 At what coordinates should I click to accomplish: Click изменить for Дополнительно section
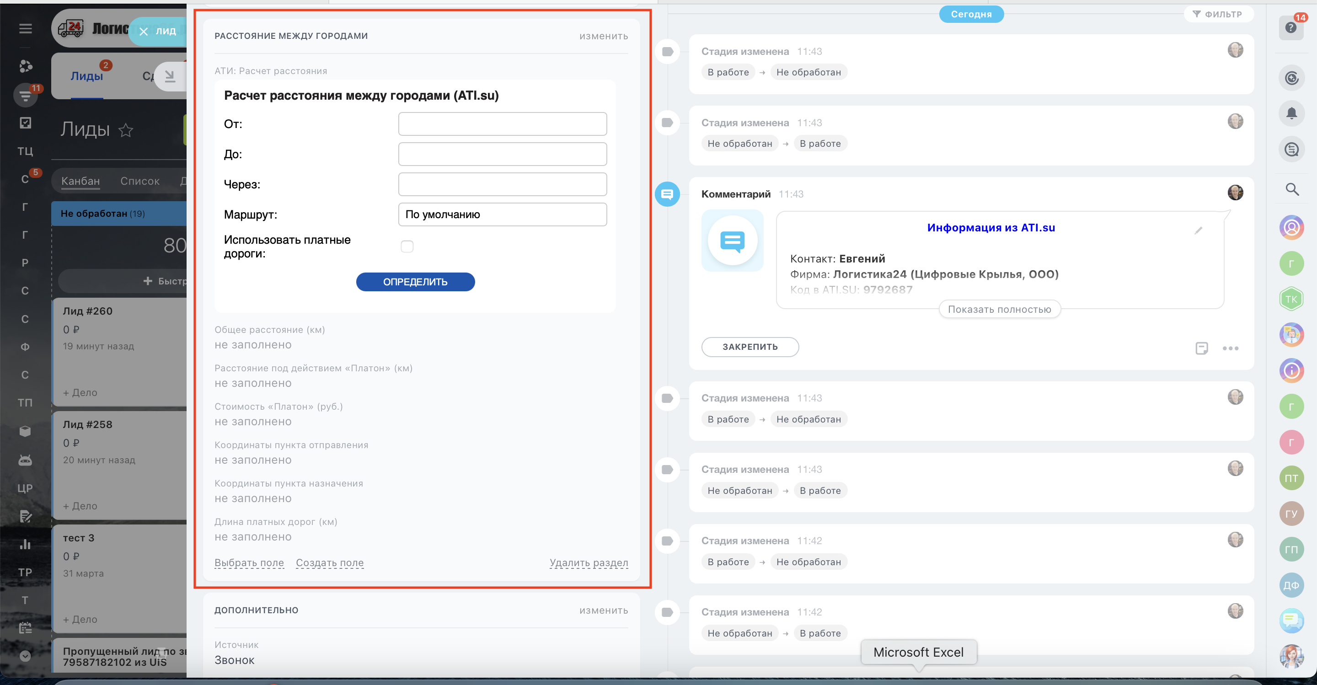(x=603, y=610)
